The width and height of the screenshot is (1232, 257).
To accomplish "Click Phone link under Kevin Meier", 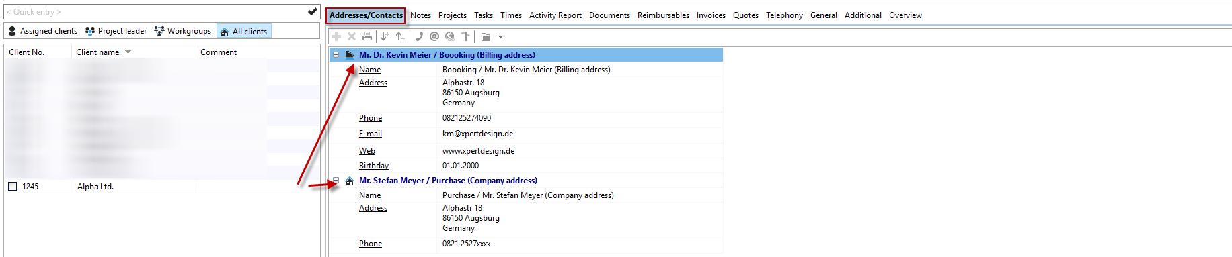I will (371, 118).
